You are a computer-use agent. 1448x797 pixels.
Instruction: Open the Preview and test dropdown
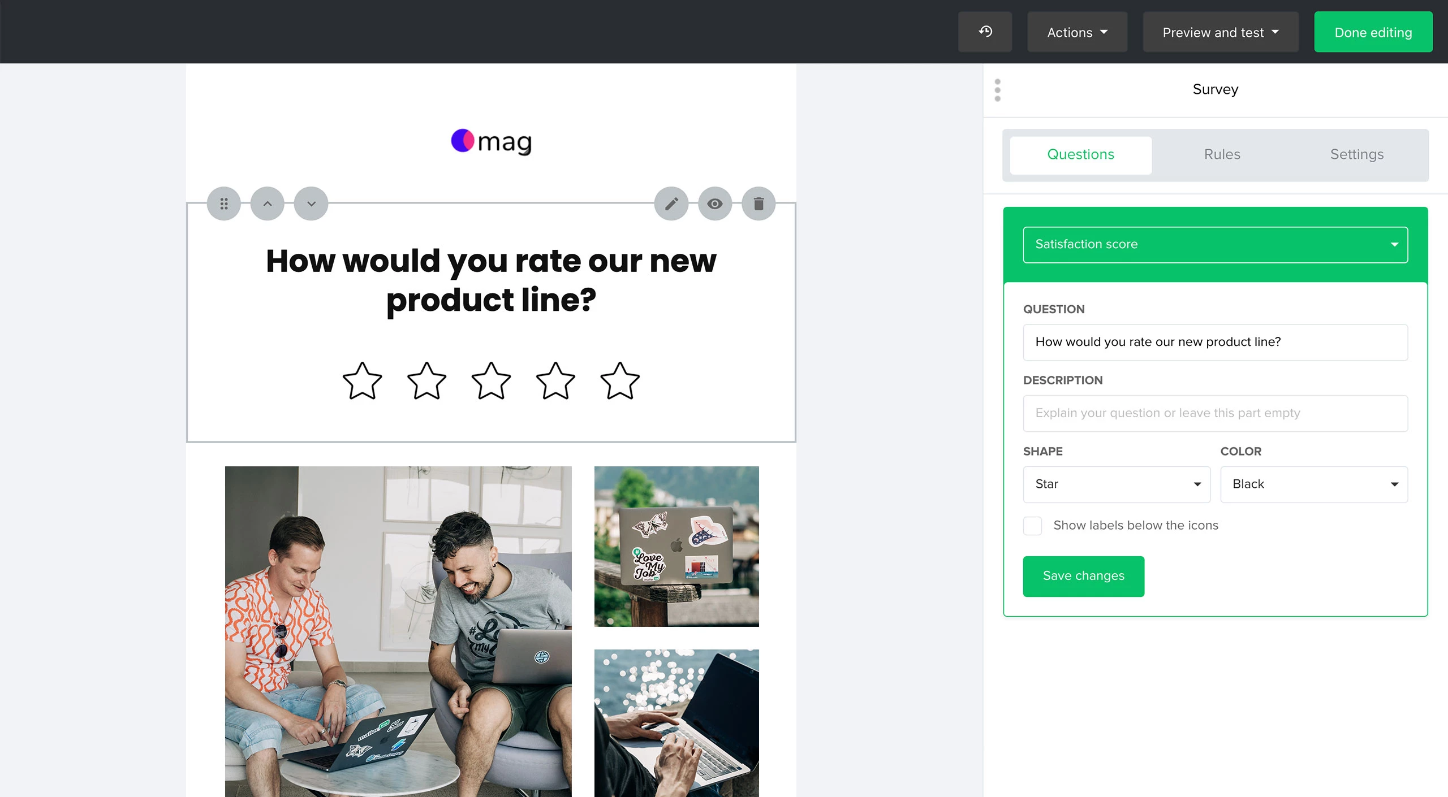pos(1220,32)
